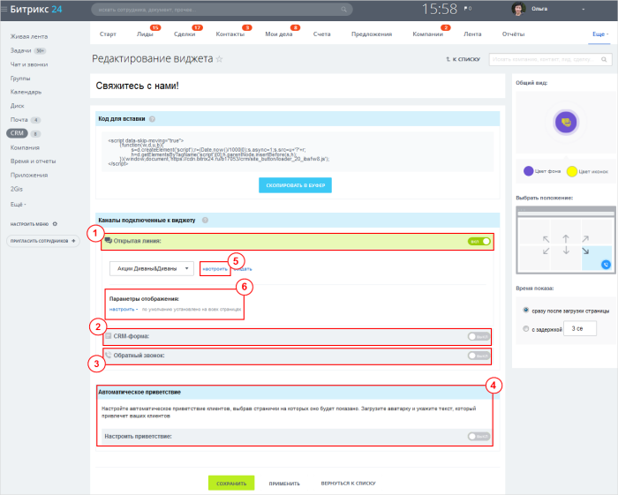Click the form icon beside CRM-форма
This screenshot has height=495, width=618.
[109, 336]
